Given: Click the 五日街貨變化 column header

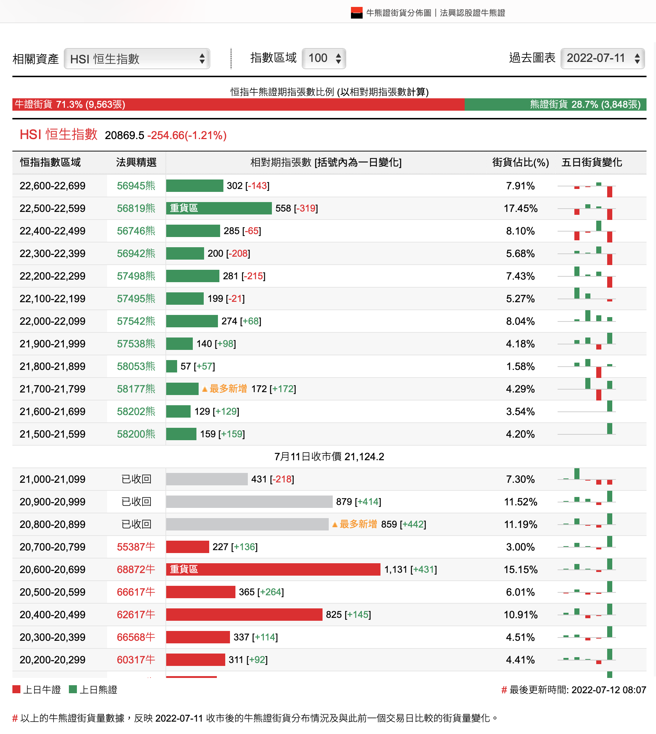Looking at the screenshot, I should pos(592,162).
